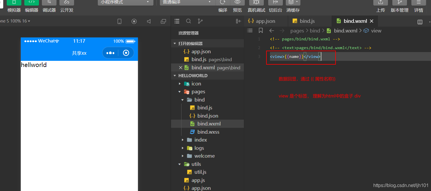Click the line 1 comment in editor

click(x=305, y=39)
